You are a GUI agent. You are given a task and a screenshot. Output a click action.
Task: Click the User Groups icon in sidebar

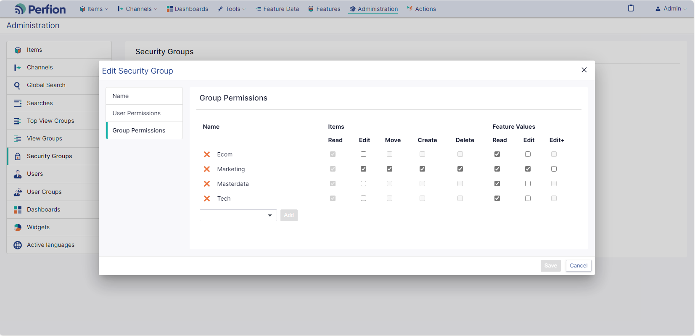pos(18,192)
